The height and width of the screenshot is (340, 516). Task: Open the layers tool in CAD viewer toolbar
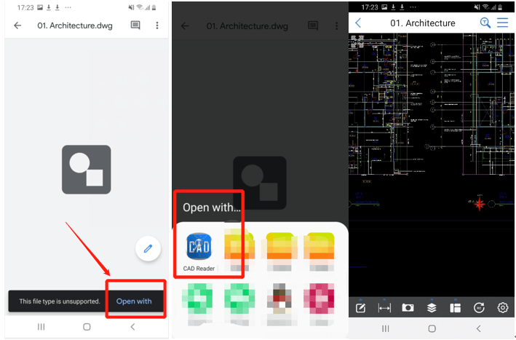(x=432, y=308)
